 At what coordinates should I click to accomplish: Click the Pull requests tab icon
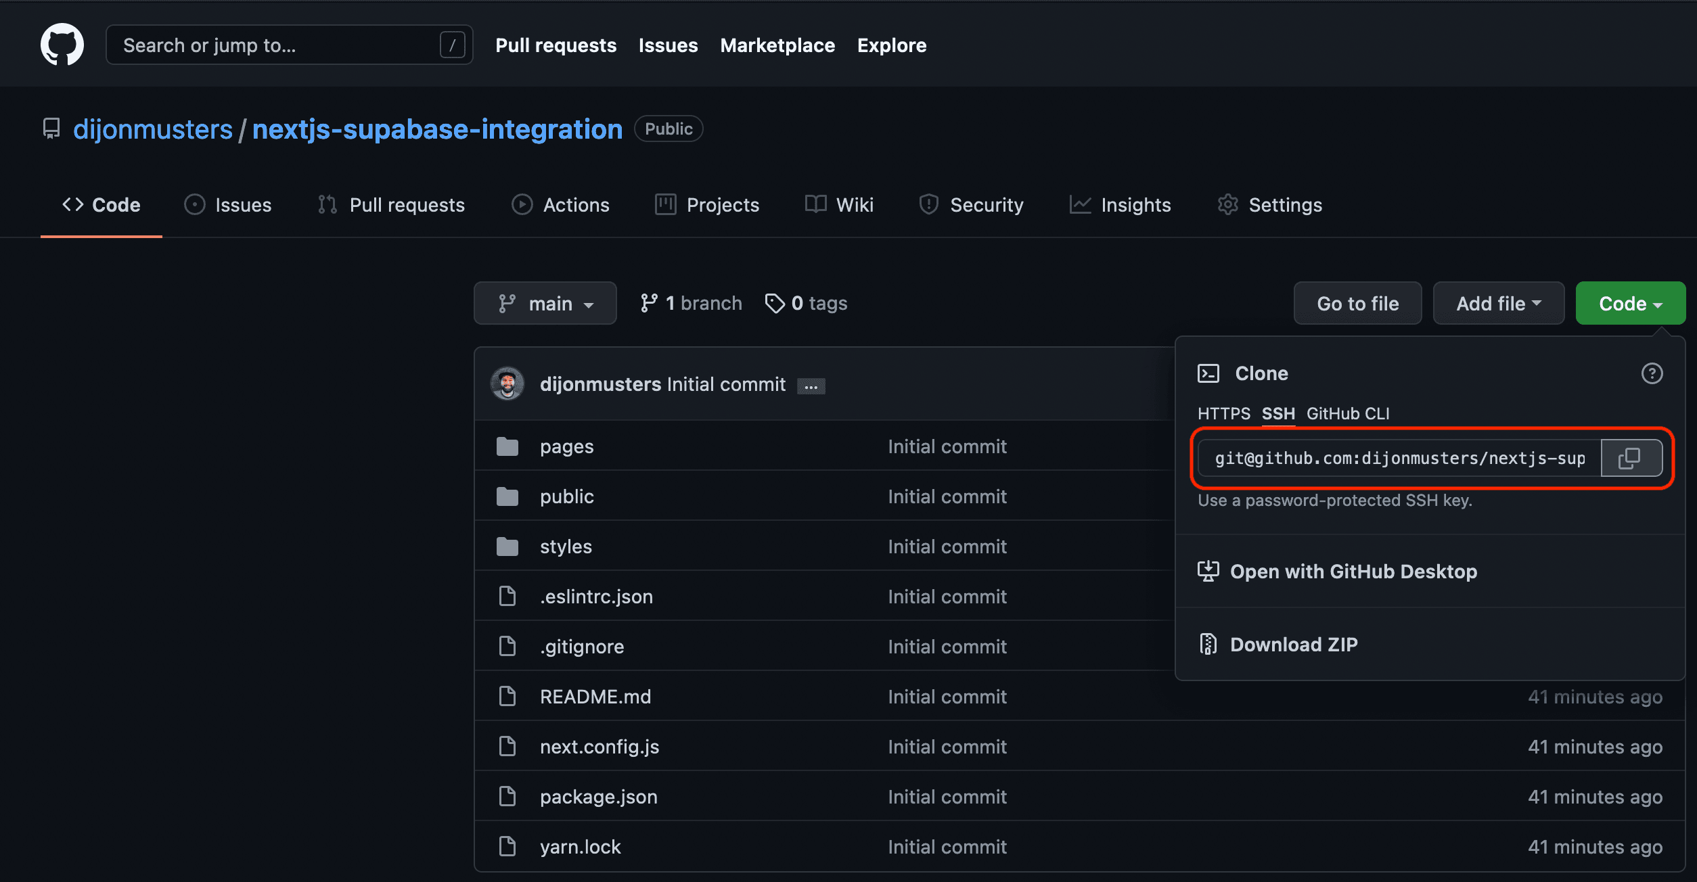coord(327,204)
